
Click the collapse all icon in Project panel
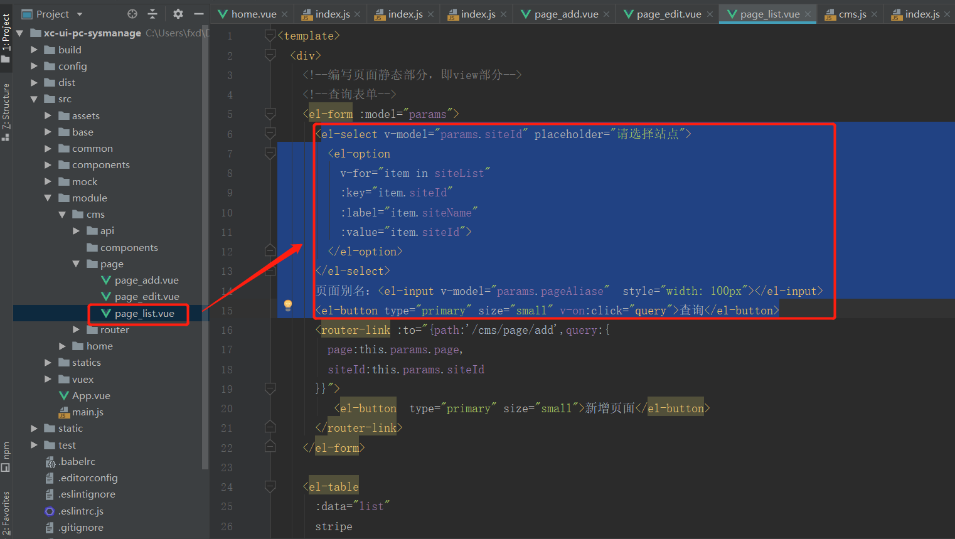152,14
